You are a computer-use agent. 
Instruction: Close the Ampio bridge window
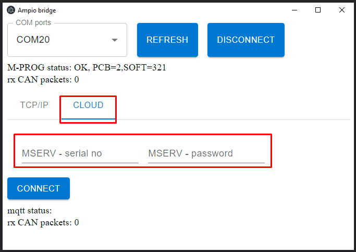coord(342,10)
